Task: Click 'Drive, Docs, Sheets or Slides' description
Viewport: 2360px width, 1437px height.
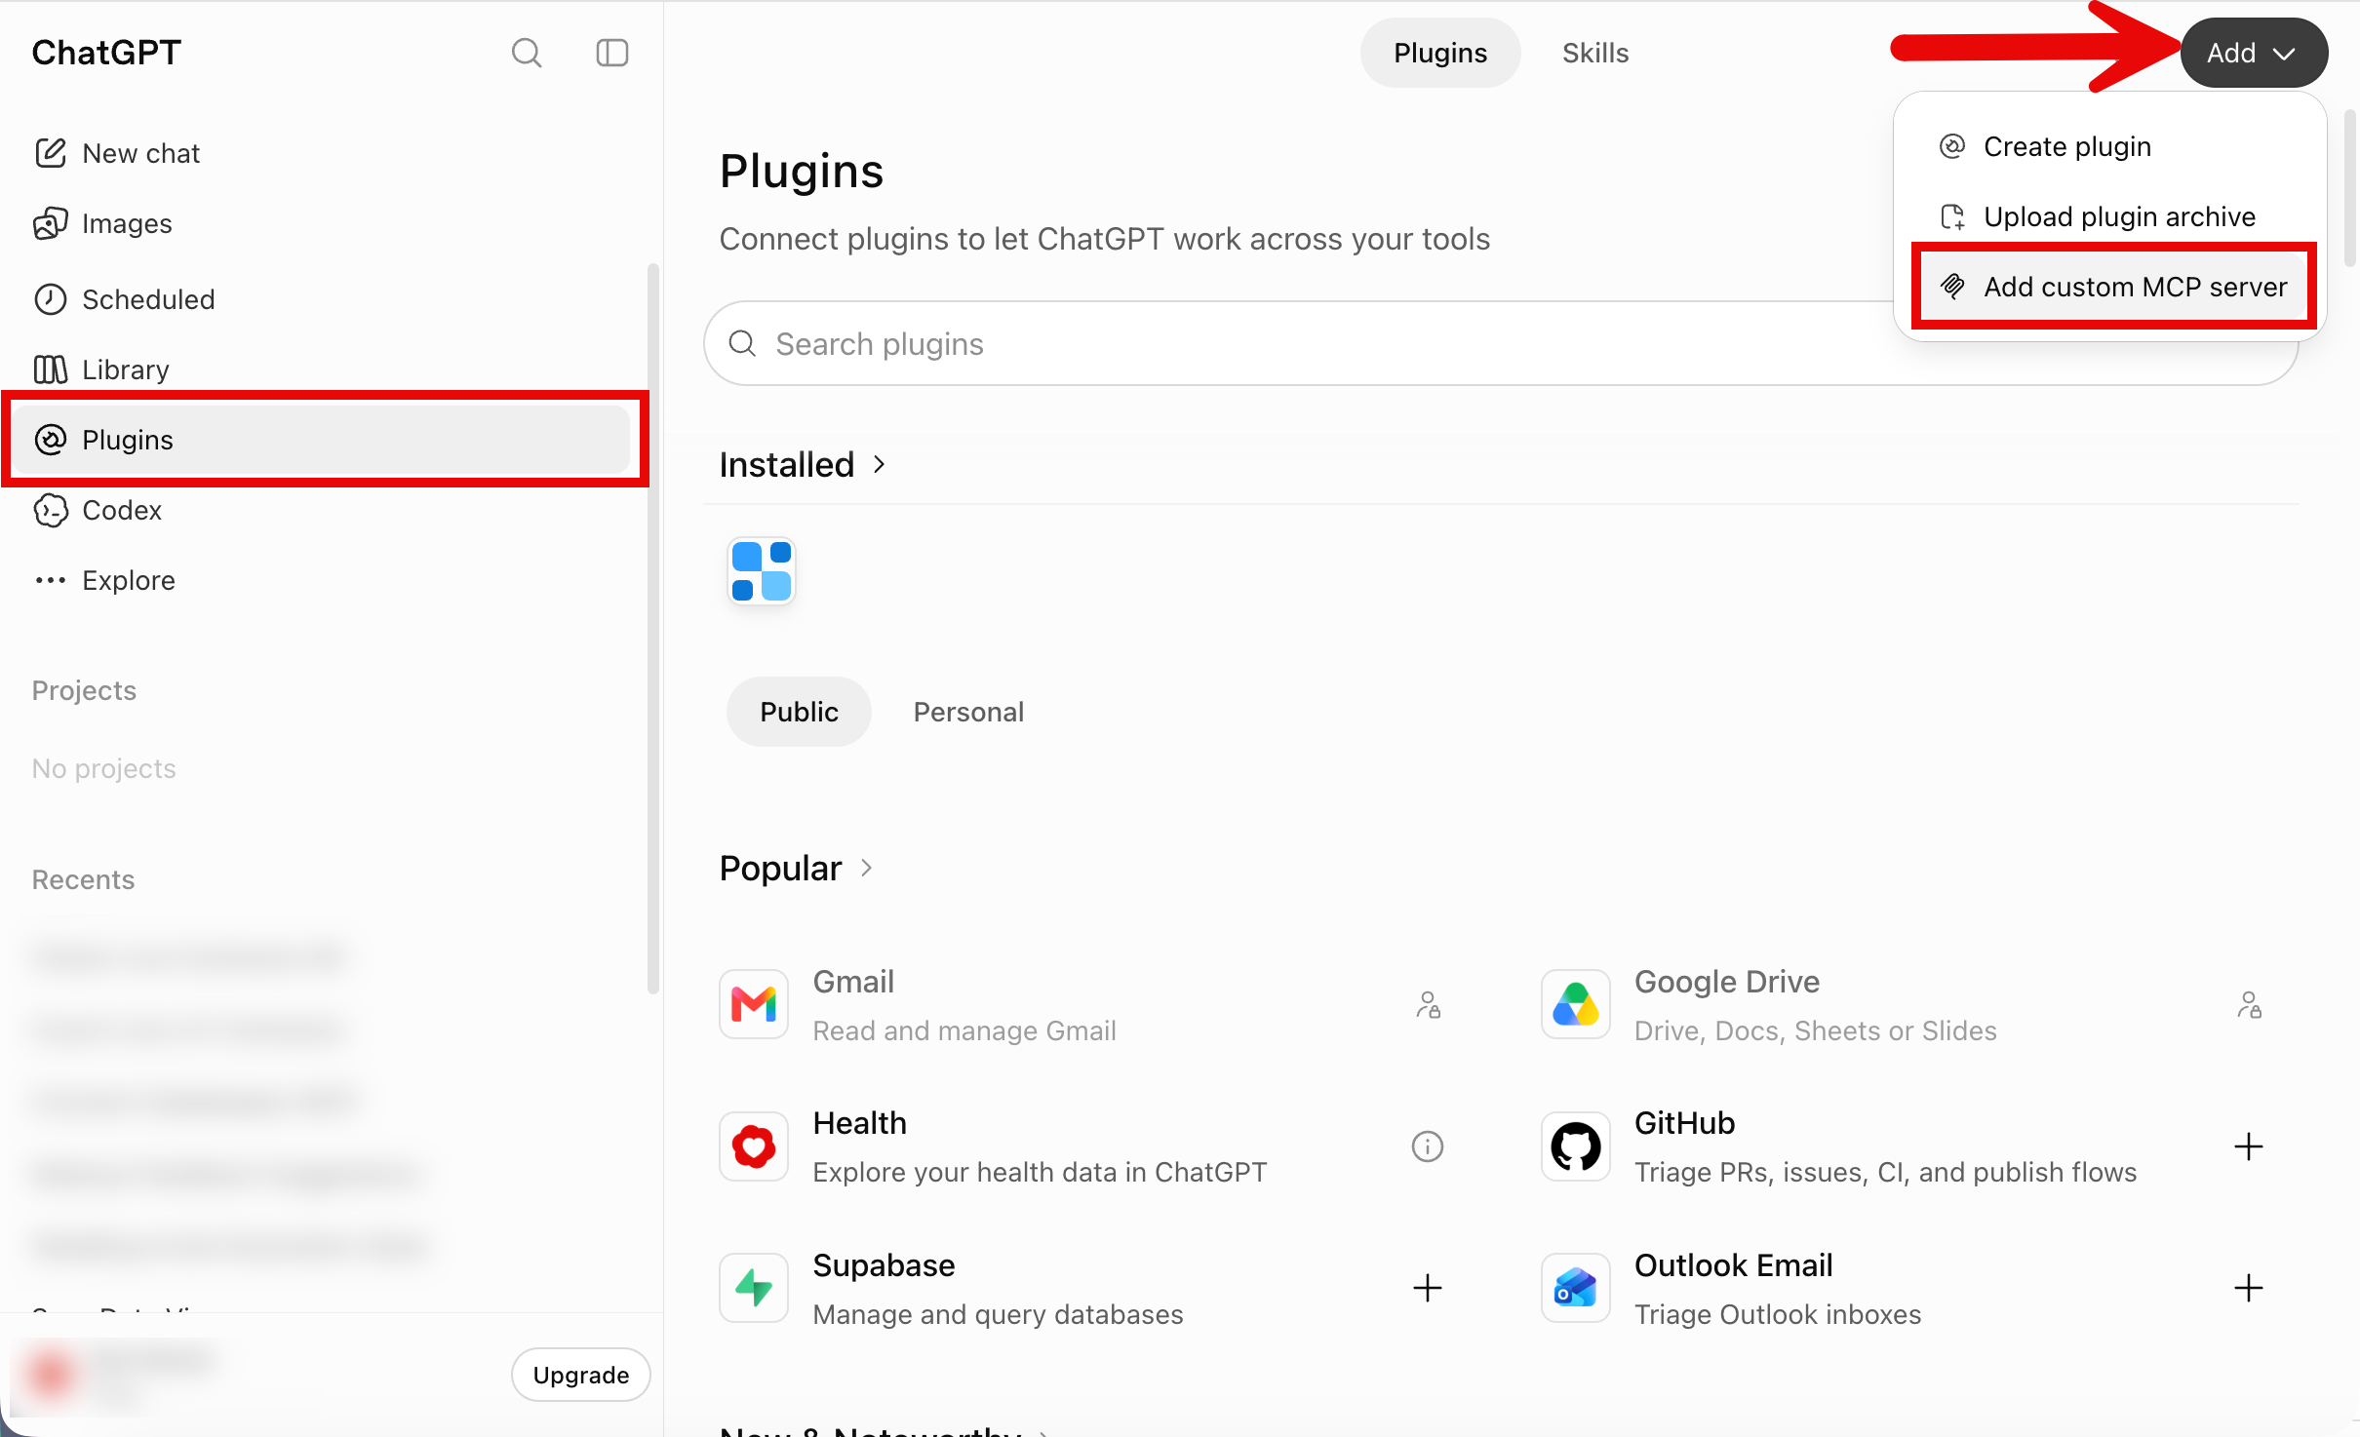Action: click(1816, 1030)
